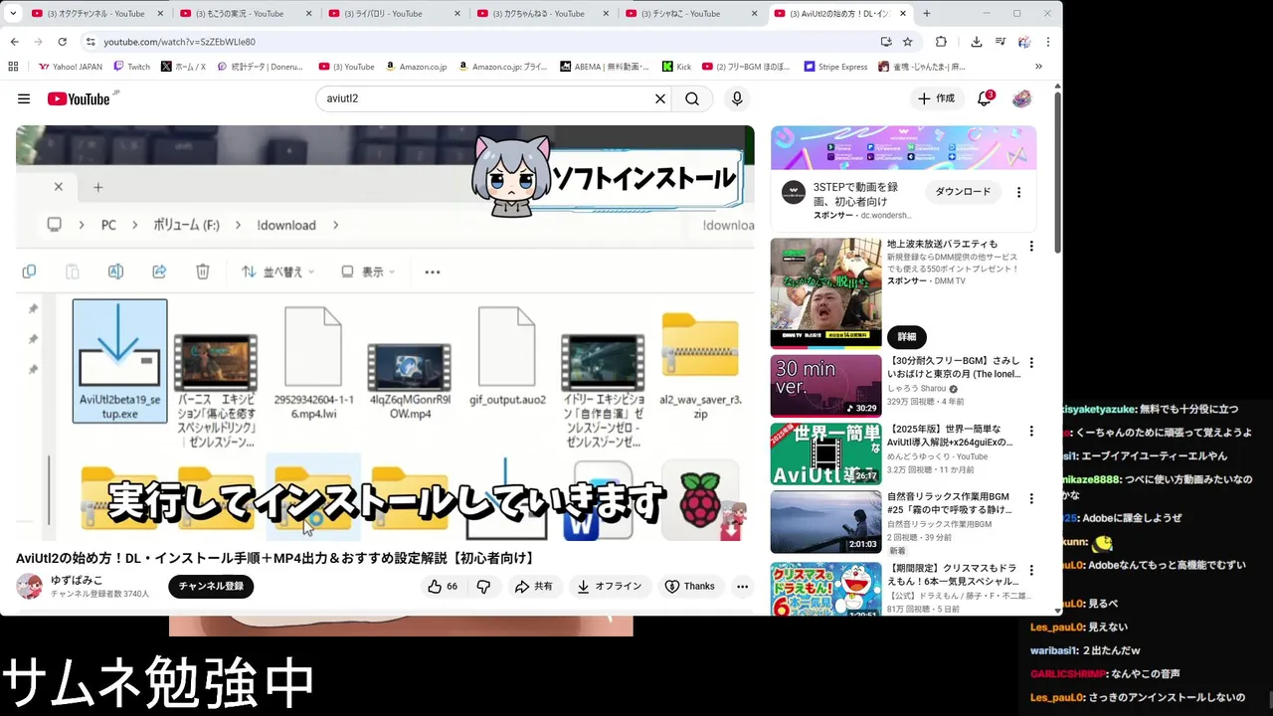Like the video with thumbs up
The height and width of the screenshot is (716, 1273).
pos(442,587)
